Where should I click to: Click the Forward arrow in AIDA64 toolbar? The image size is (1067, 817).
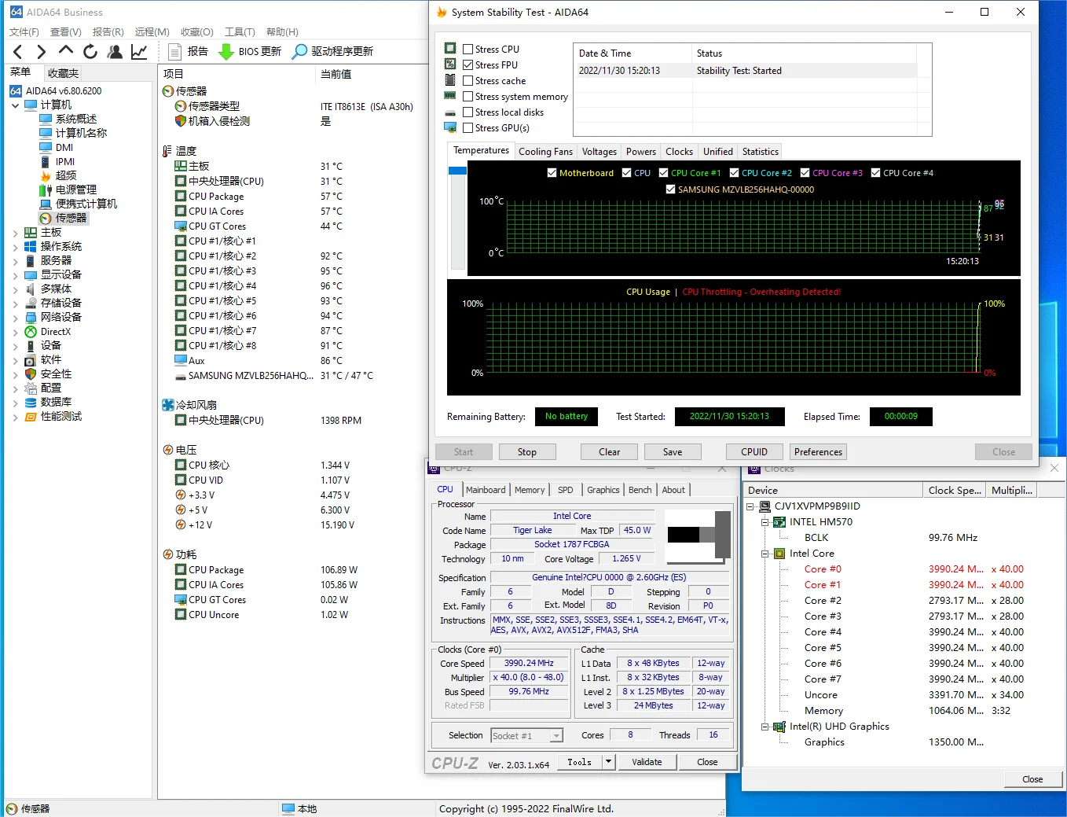[42, 52]
